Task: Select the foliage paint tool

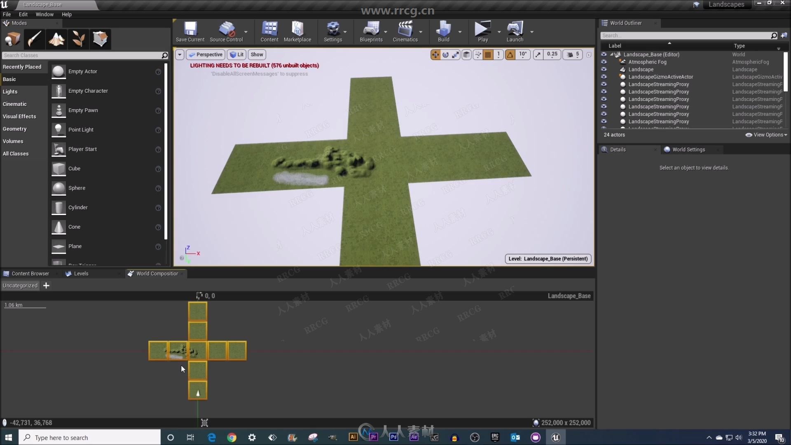Action: coord(78,38)
